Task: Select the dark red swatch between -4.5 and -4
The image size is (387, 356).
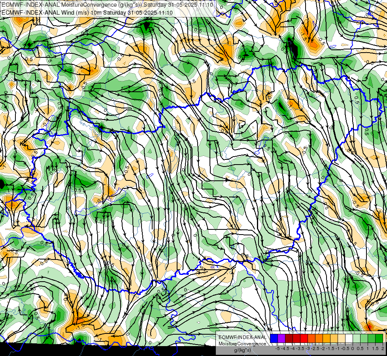Action: tap(289, 339)
